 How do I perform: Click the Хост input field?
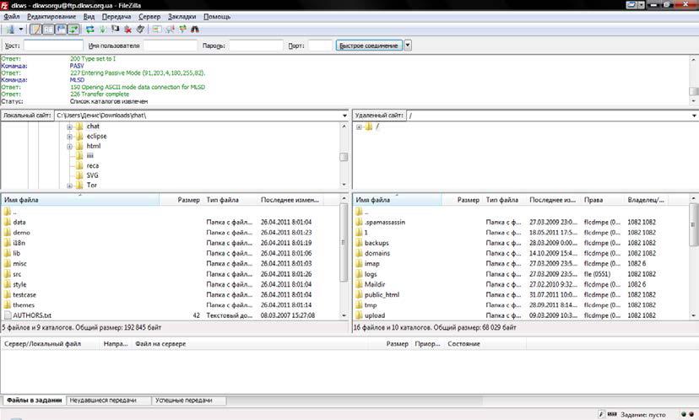click(53, 46)
